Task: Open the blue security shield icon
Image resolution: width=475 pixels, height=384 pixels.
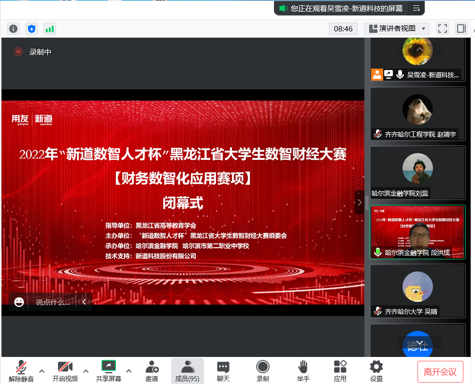Action: tap(31, 28)
